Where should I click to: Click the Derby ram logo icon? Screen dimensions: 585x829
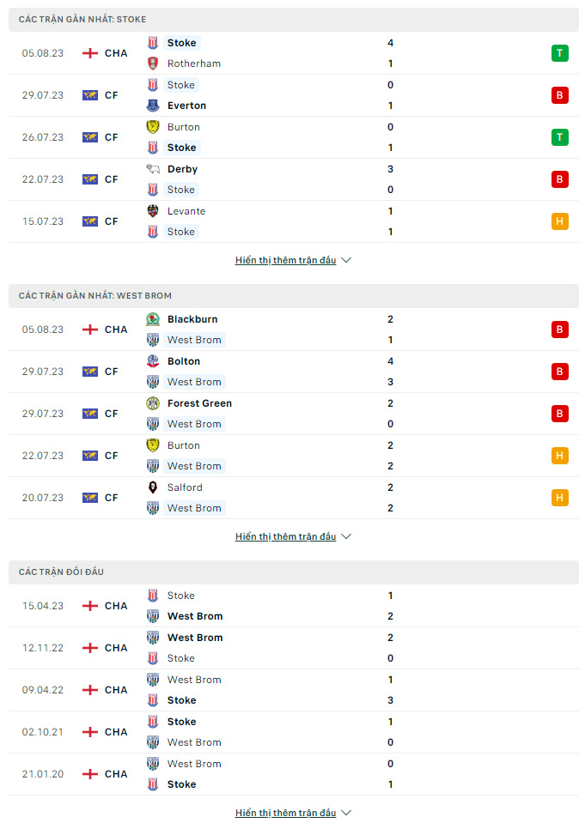152,169
